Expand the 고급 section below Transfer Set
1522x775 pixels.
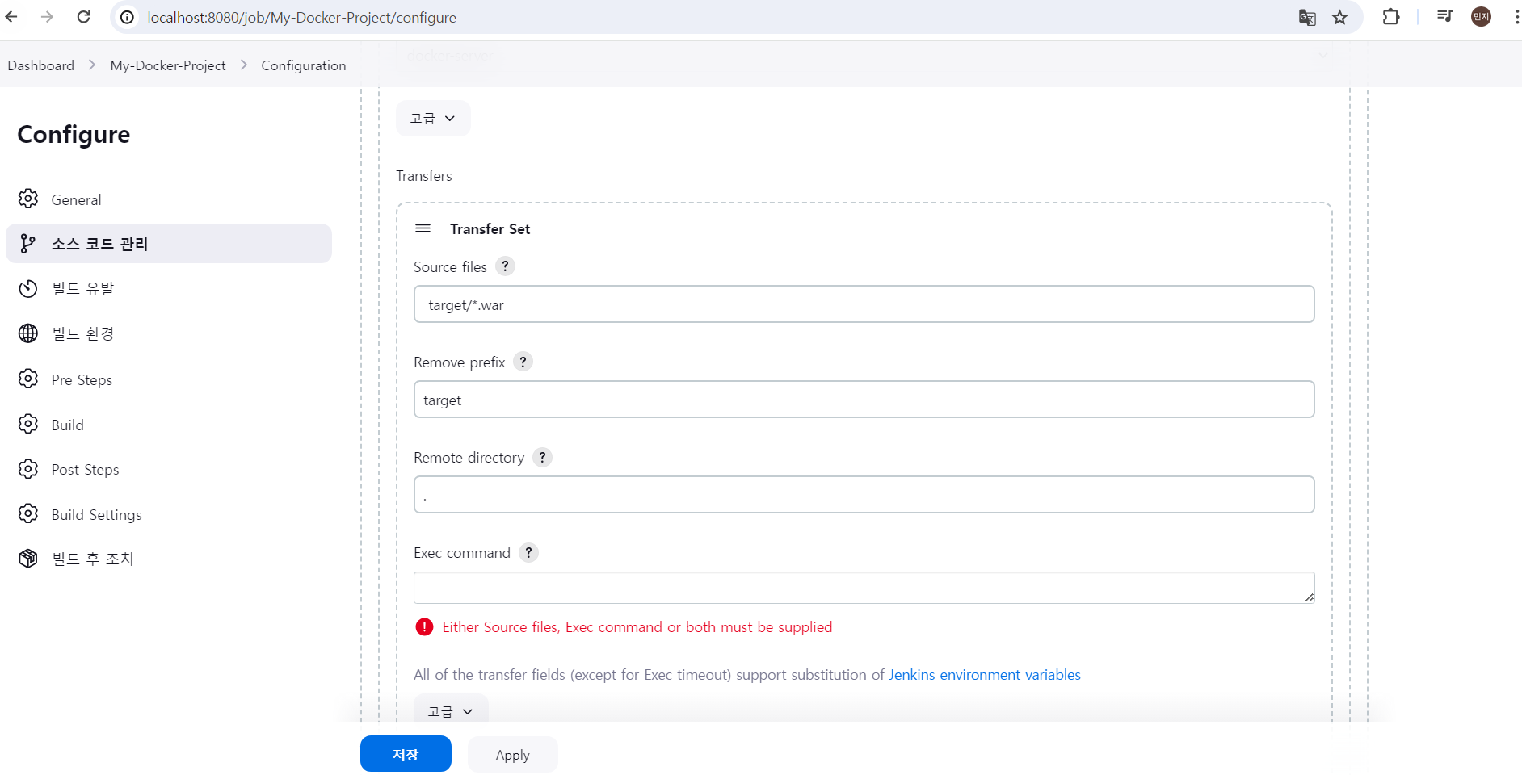(x=451, y=710)
